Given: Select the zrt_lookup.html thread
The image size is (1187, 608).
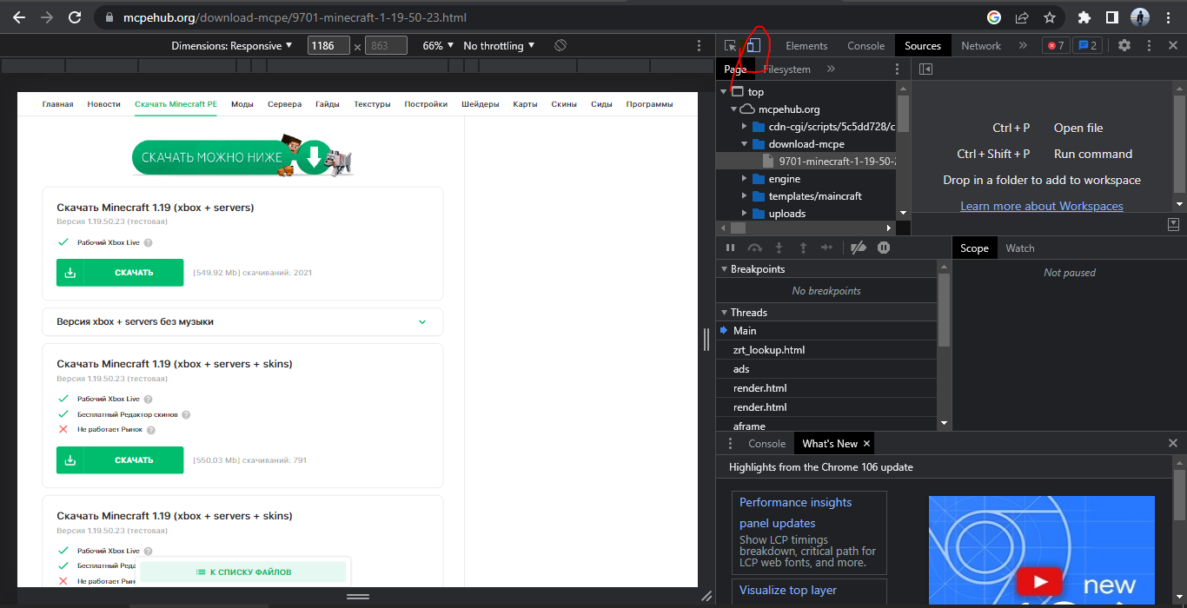Looking at the screenshot, I should point(769,350).
